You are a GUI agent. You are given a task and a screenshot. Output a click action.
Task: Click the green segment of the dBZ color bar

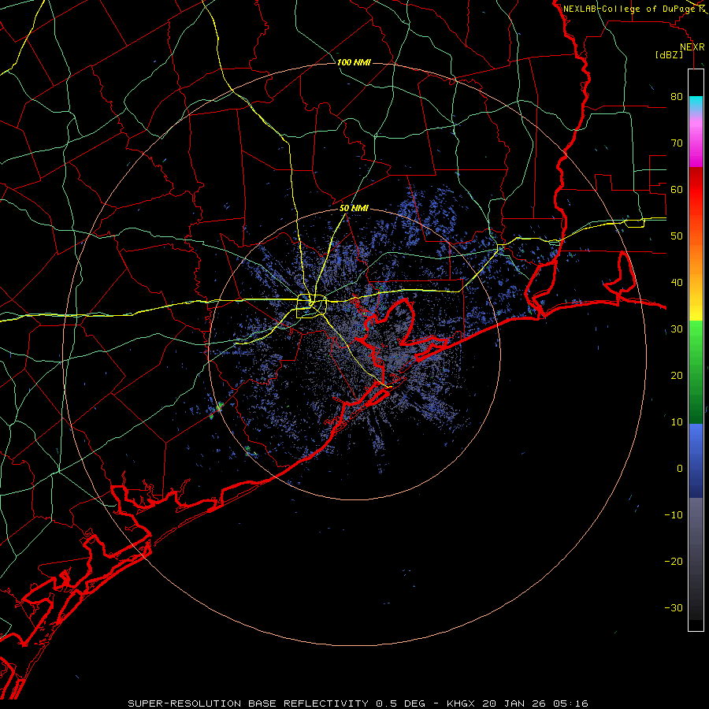[x=696, y=372]
